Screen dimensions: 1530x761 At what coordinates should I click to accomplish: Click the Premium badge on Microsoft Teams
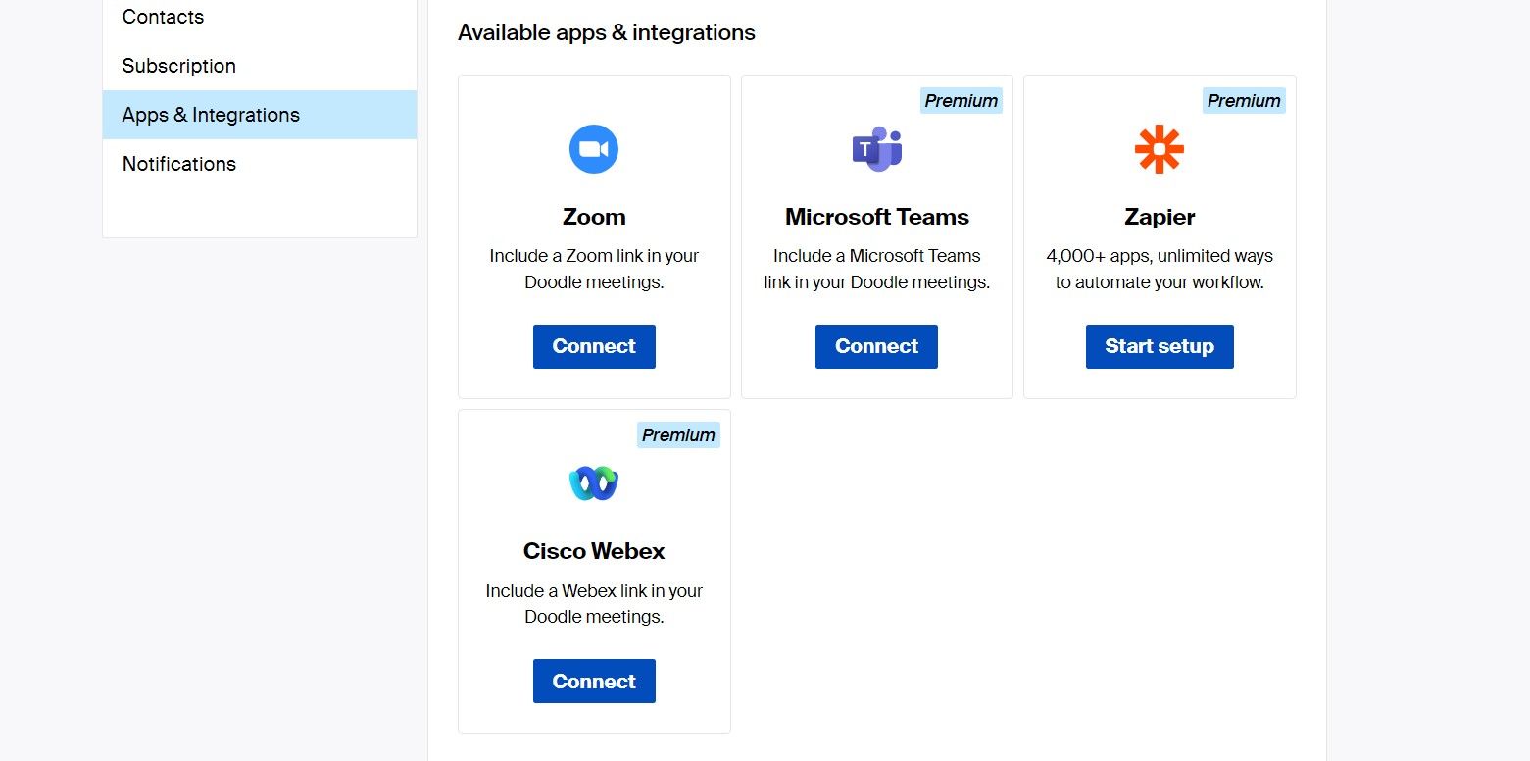click(x=961, y=100)
